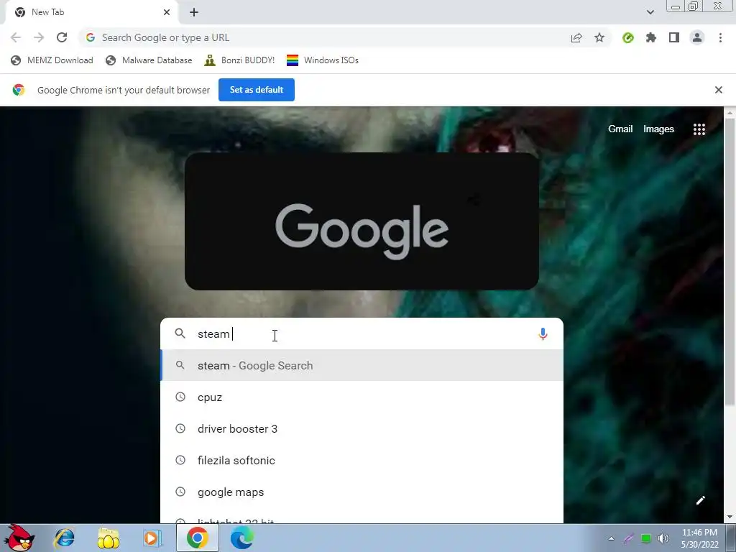Open the Angry Birds start button

[x=19, y=538]
